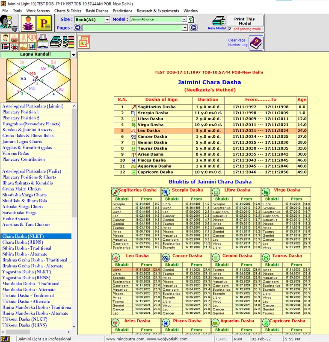Open Argalas & Virodh-Argalas page
The width and height of the screenshot is (329, 342).
[27, 147]
